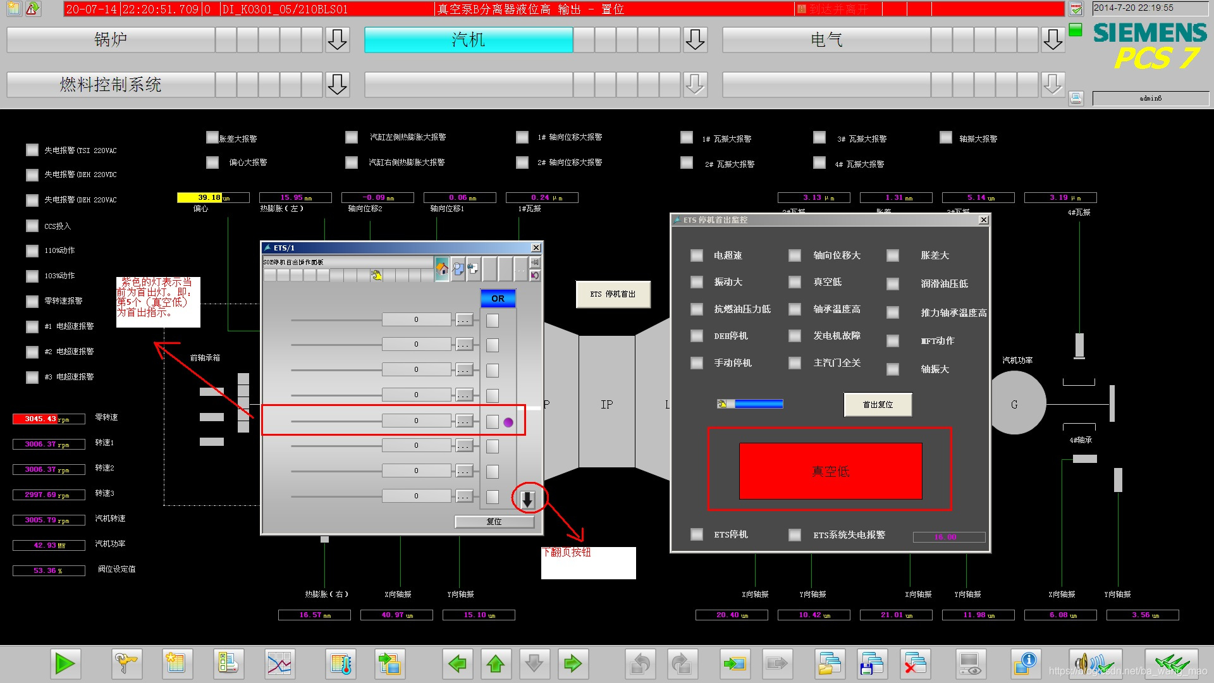Toggle the CCS投入 indicator box
Viewport: 1214px width, 683px height.
32,226
